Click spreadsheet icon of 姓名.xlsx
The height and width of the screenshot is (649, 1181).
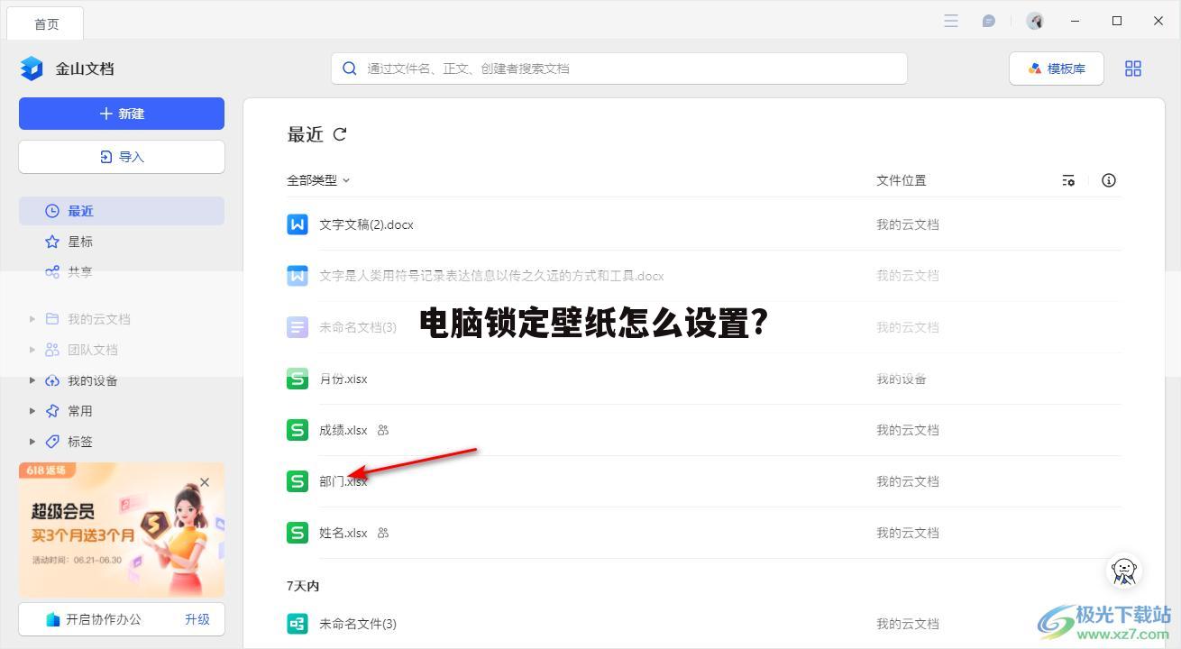[x=298, y=533]
